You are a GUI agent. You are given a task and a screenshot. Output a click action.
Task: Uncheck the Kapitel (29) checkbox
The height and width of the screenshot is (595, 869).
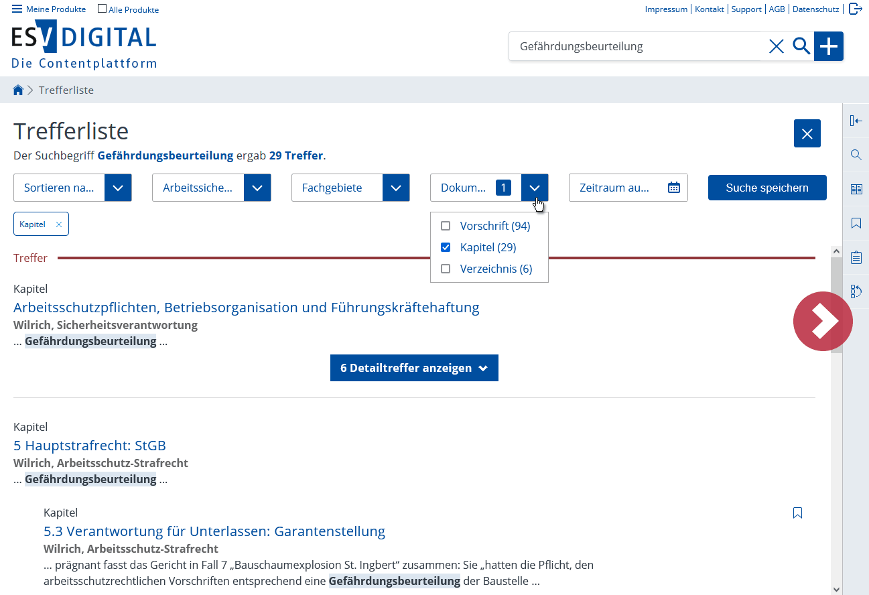point(446,247)
